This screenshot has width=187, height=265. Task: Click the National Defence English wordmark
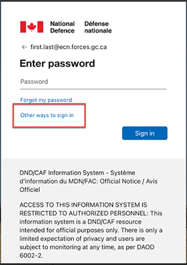click(62, 27)
